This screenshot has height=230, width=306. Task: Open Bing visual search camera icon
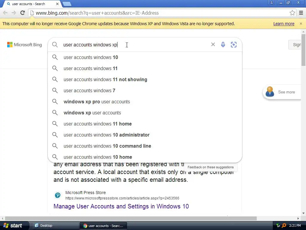tap(234, 45)
